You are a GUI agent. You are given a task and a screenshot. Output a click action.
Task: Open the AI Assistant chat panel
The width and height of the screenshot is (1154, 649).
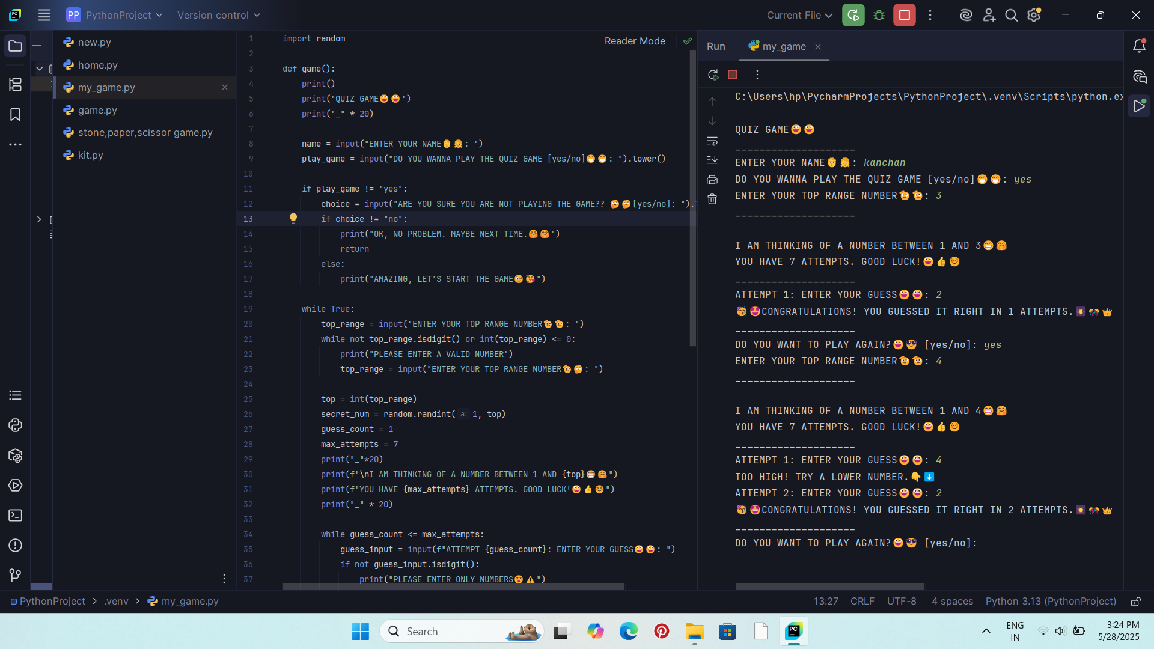click(1139, 76)
